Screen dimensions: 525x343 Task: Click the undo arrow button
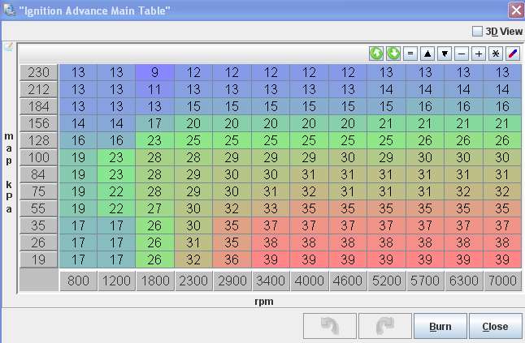(x=330, y=326)
